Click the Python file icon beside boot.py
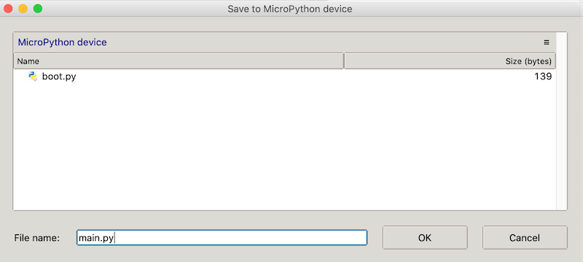Viewport: 583px width, 262px height. click(x=33, y=76)
